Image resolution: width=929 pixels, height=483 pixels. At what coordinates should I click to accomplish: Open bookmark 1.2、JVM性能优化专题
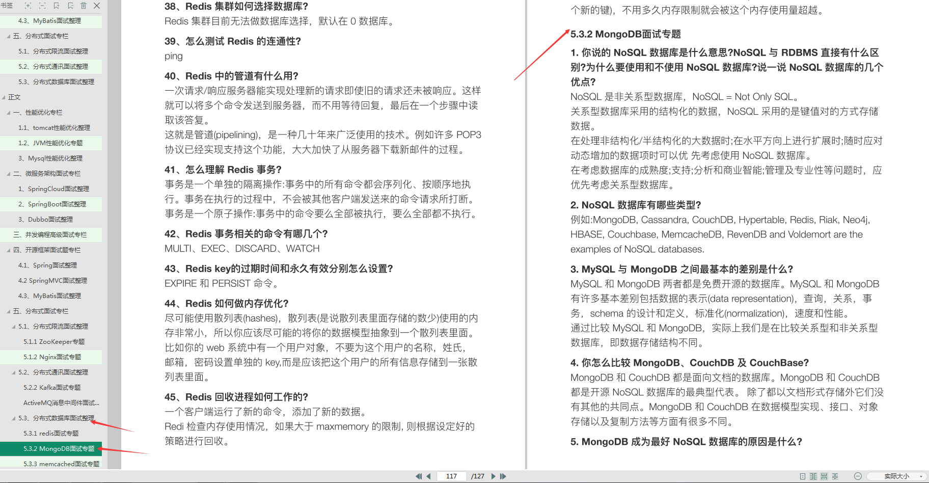pyautogui.click(x=50, y=143)
